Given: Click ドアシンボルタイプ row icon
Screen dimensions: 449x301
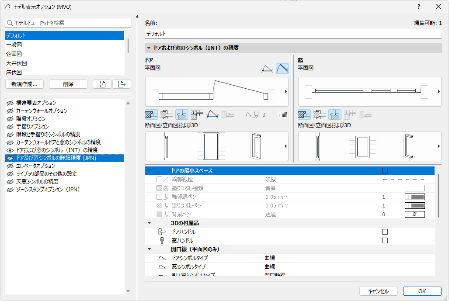Looking at the screenshot, I should coord(162,258).
